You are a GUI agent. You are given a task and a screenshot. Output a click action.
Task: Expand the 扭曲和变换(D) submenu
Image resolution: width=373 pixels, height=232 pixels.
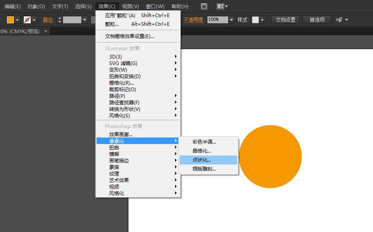pos(138,77)
